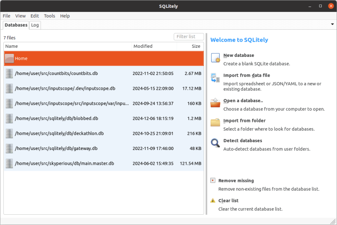The width and height of the screenshot is (337, 225).
Task: Close the SQLitely window
Action: (331, 6)
